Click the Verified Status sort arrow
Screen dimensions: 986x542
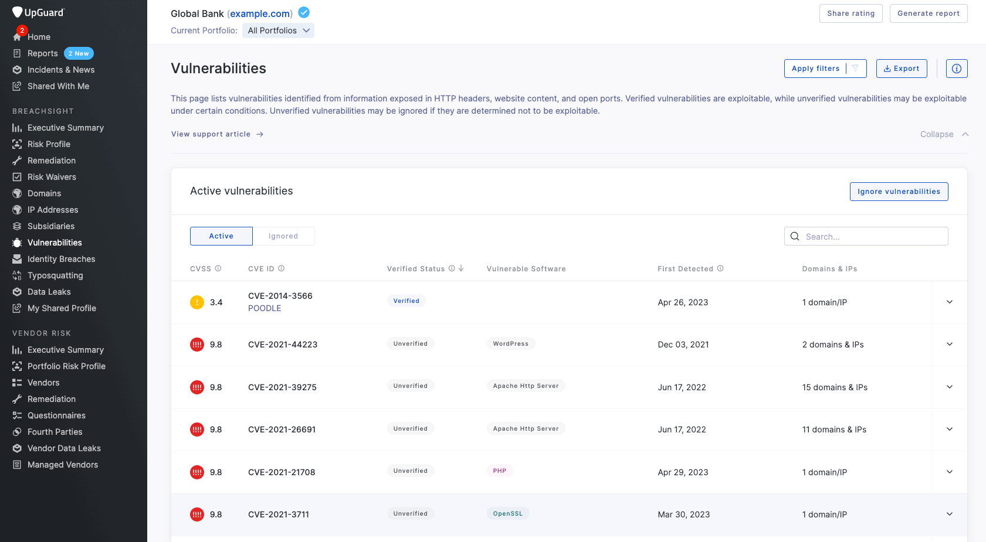(461, 268)
